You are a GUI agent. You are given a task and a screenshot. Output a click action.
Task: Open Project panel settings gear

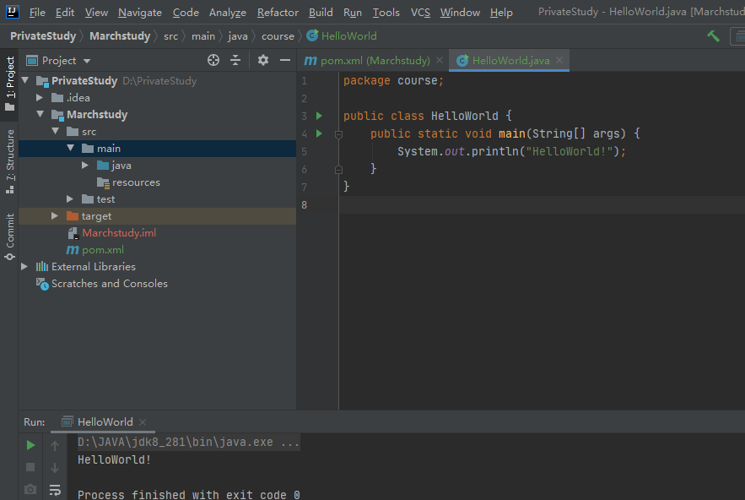(x=263, y=60)
